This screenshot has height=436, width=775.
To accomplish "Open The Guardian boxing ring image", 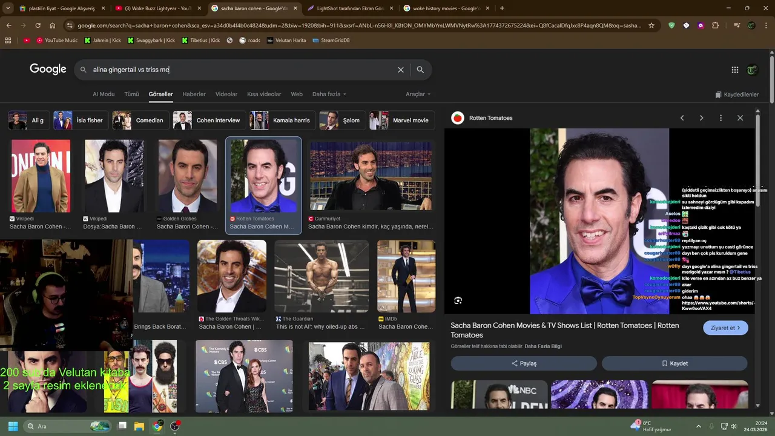I will 322,276.
